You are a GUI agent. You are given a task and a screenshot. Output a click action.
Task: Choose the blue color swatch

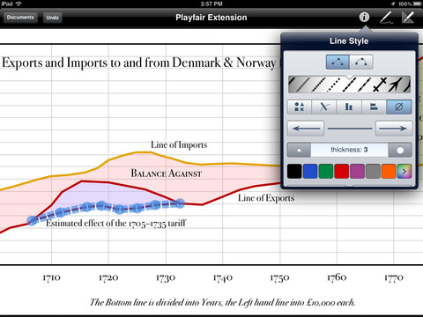(x=310, y=171)
